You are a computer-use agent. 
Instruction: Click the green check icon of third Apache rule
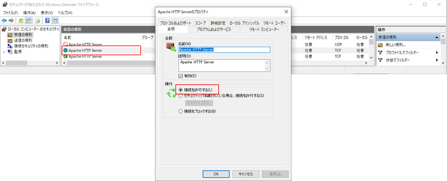coord(65,56)
